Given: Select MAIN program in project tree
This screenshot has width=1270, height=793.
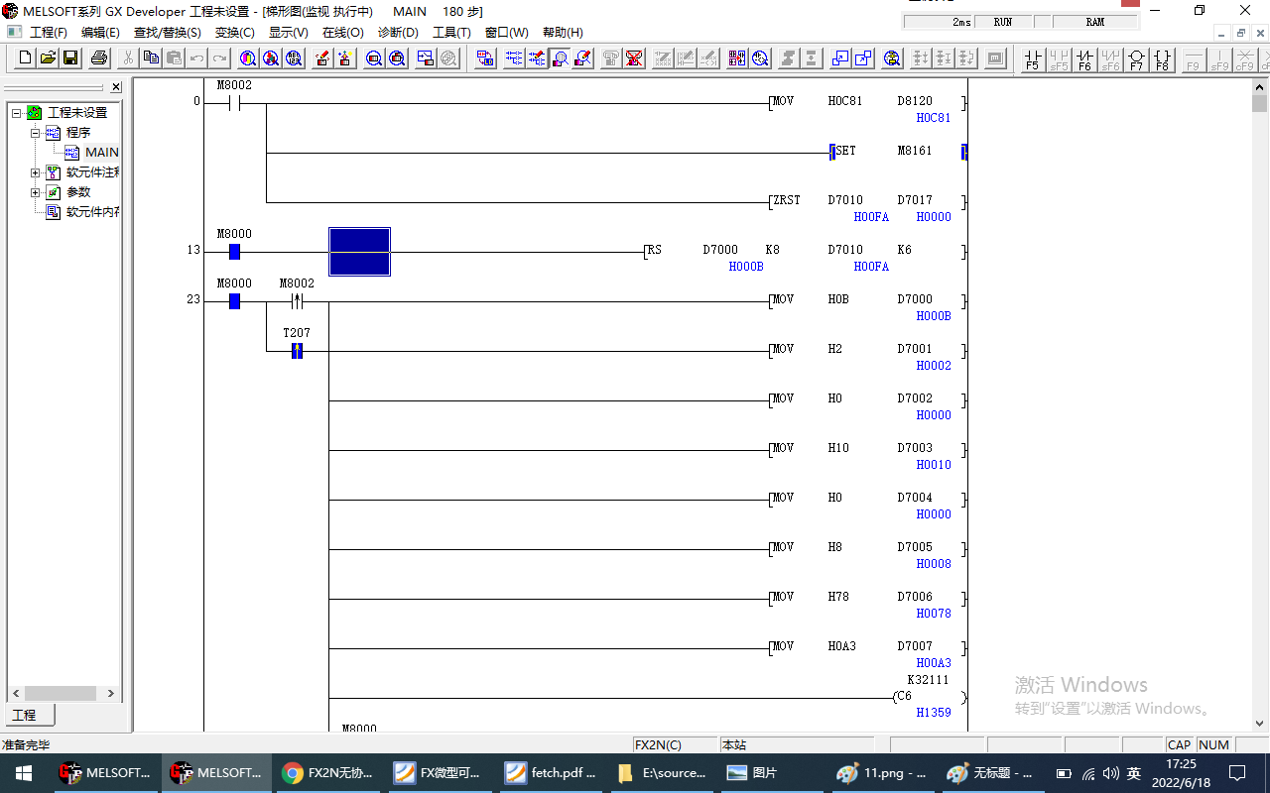Looking at the screenshot, I should [x=101, y=153].
